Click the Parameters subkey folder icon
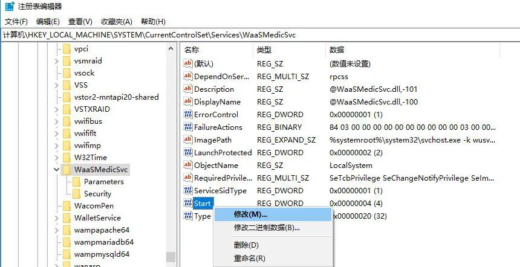Image resolution: width=520 pixels, height=267 pixels. point(76,182)
